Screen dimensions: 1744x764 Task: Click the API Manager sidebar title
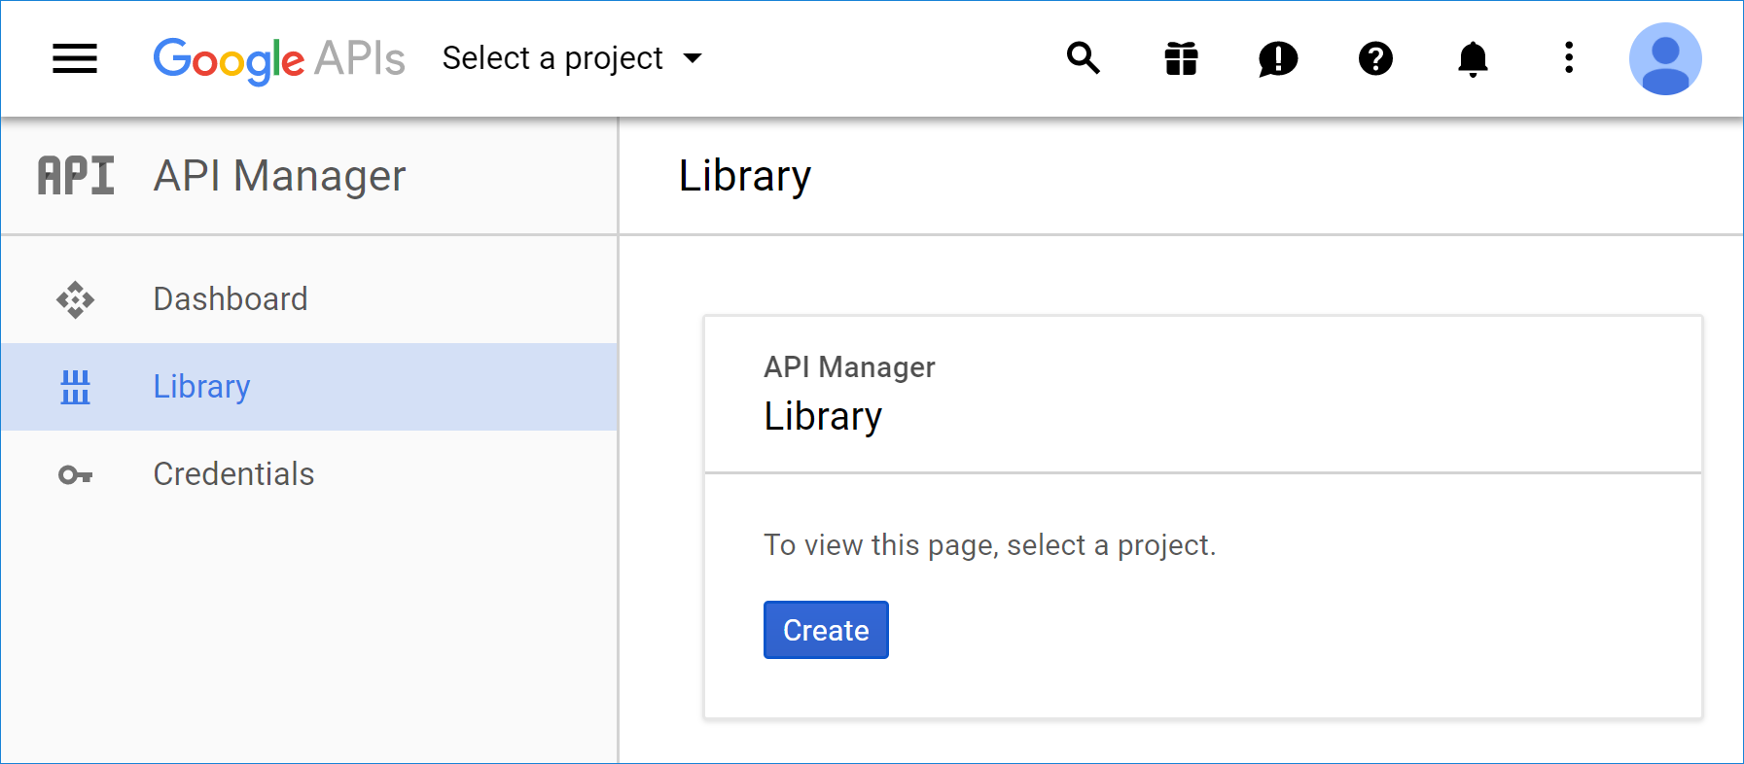click(279, 176)
